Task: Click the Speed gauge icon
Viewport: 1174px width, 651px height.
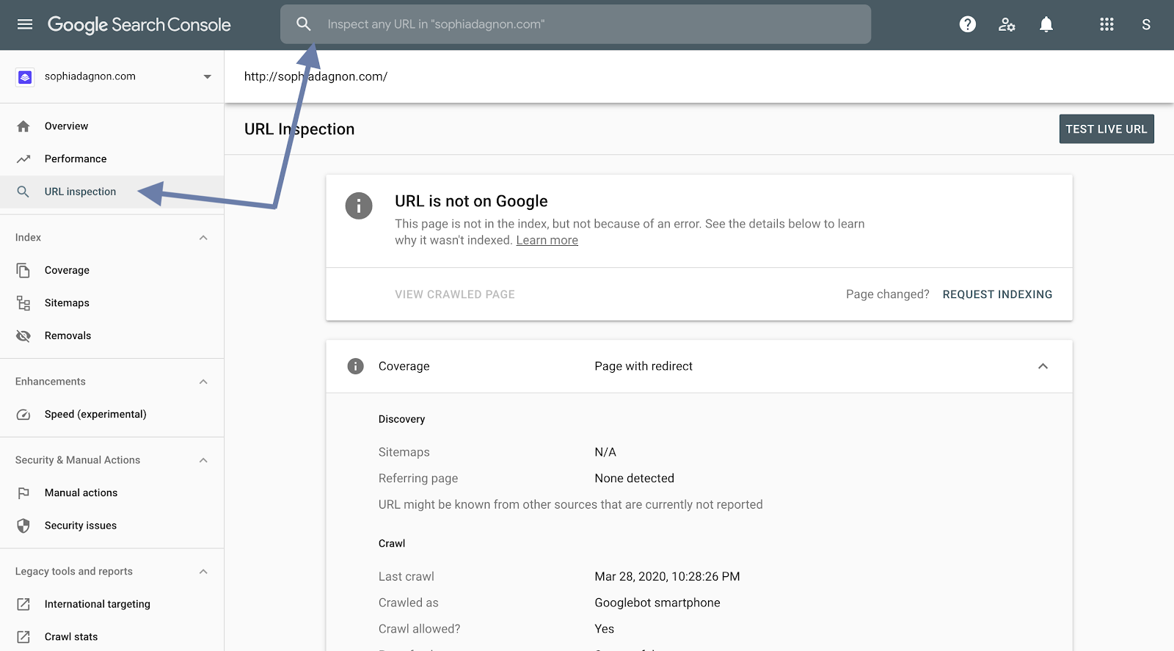Action: click(x=23, y=415)
